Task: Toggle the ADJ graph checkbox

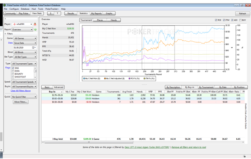Action: pyautogui.click(x=232, y=20)
